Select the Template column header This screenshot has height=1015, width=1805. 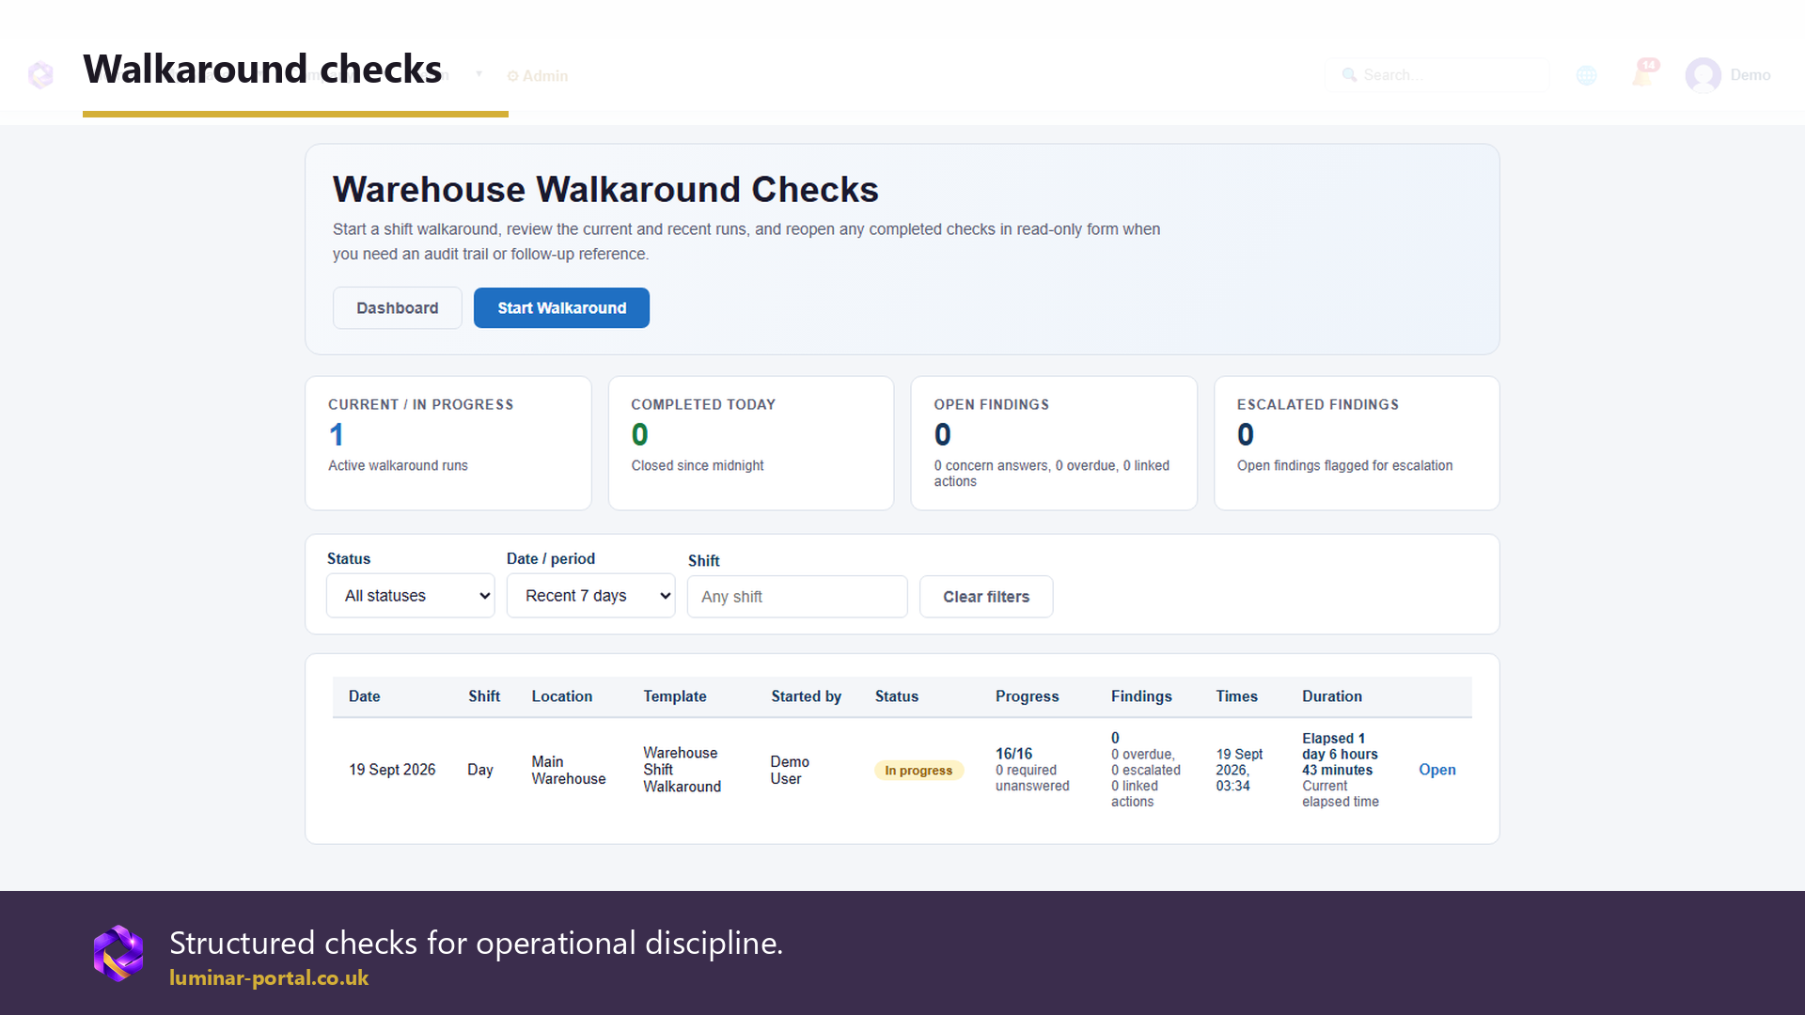[x=674, y=696]
